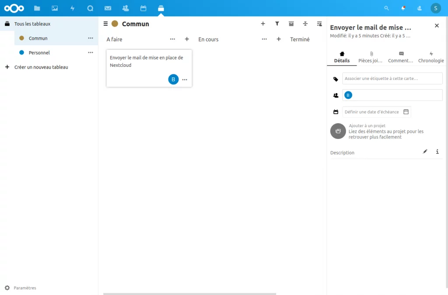
Task: Click the assigned users field
Action: coord(392,95)
